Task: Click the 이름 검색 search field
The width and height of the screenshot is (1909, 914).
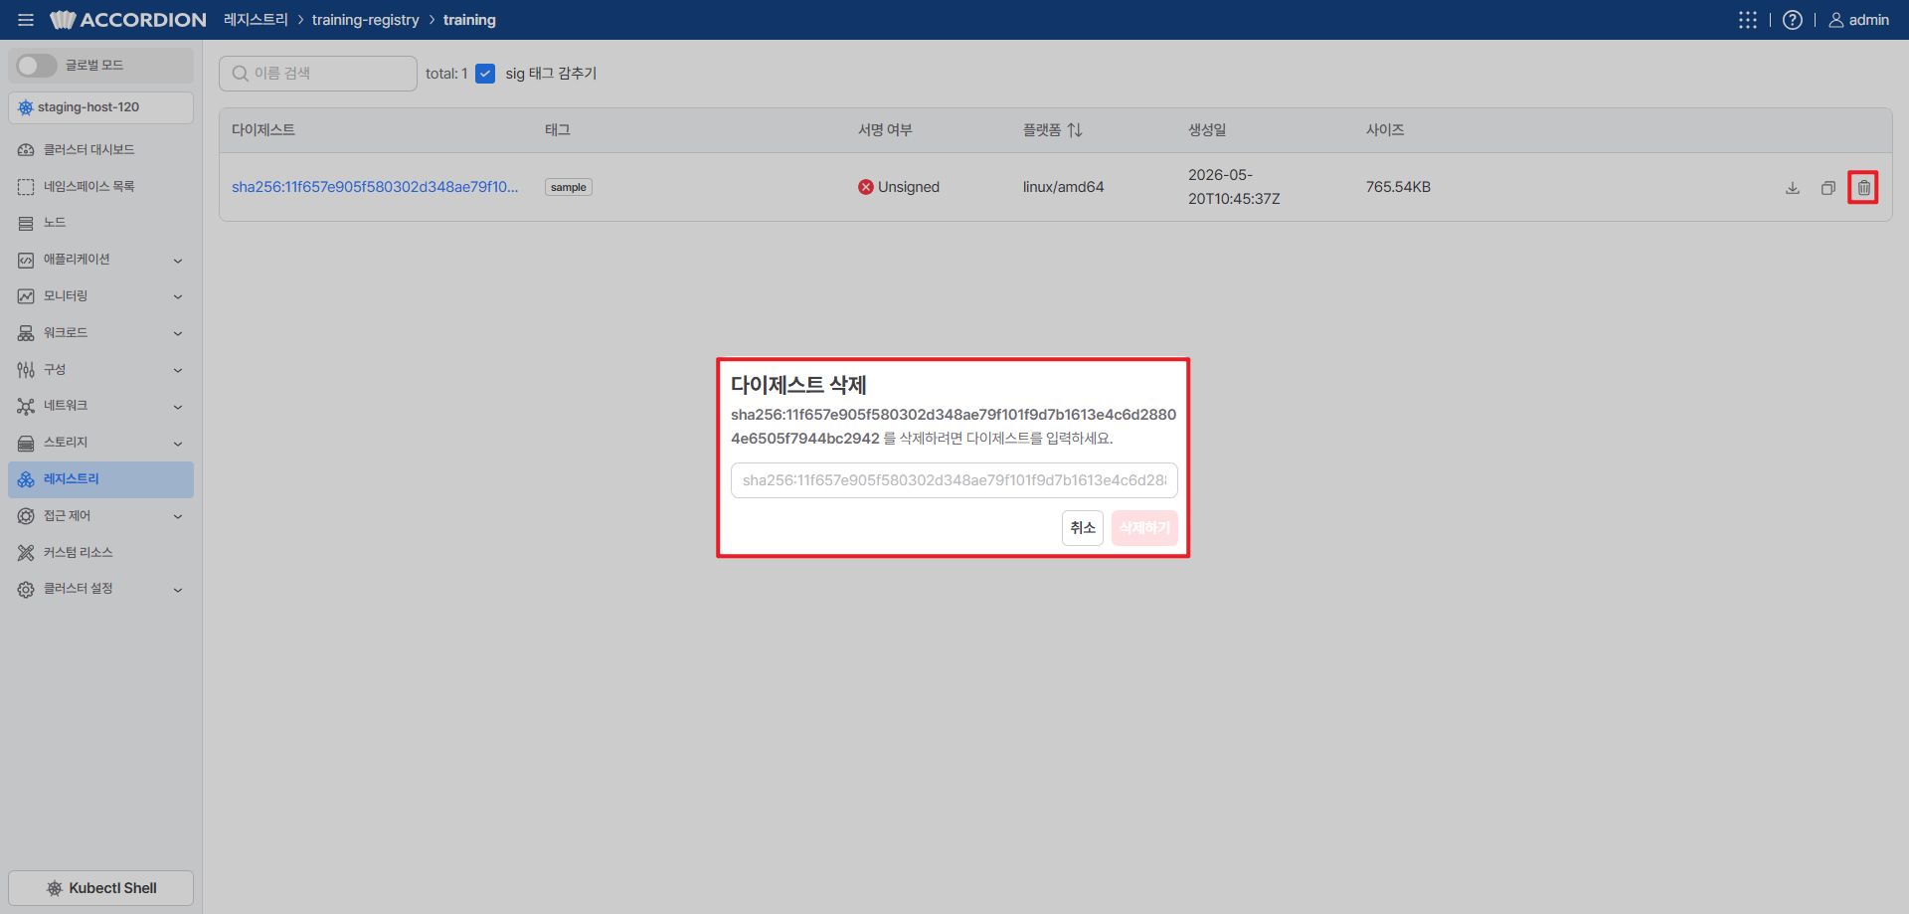Action: [318, 74]
